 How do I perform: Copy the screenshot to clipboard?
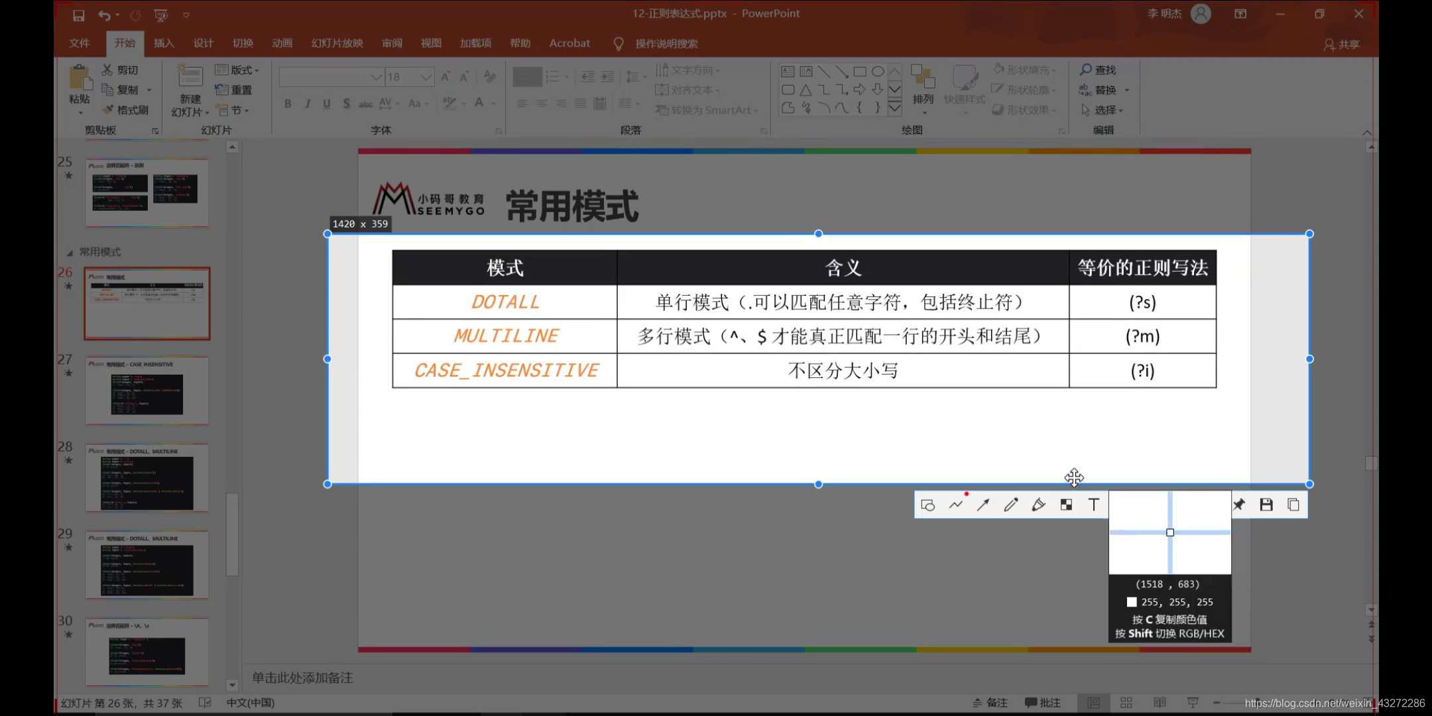(x=1293, y=505)
